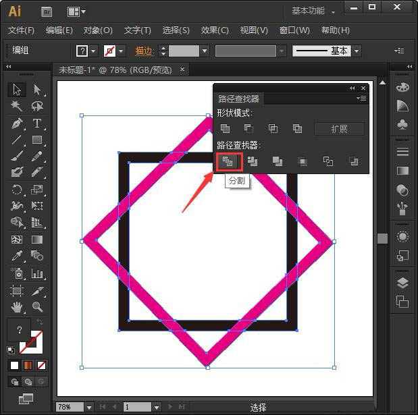
Task: Select the Paintbrush tool
Action: 17,156
